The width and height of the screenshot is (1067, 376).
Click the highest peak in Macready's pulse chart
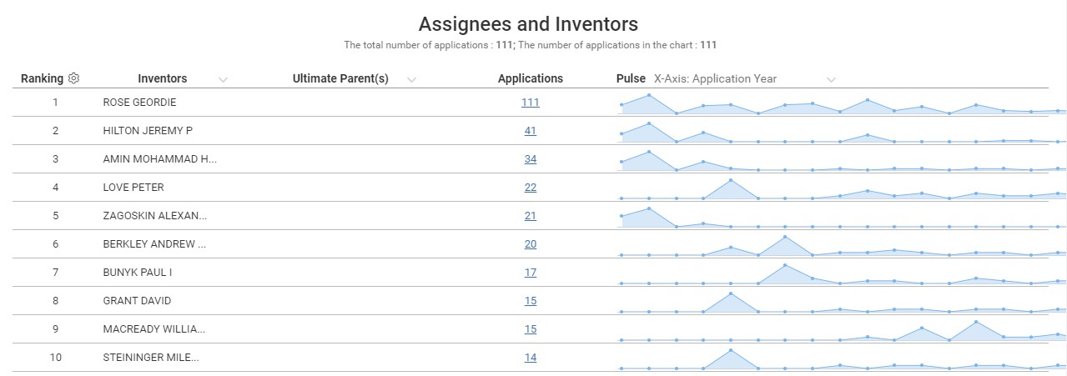point(975,322)
